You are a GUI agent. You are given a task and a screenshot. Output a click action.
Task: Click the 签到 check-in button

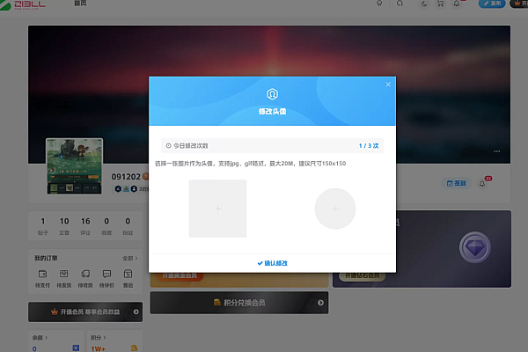(x=456, y=183)
